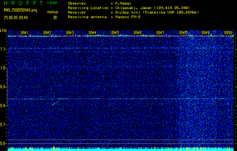Click the 0946 time marker

pos(138,32)
